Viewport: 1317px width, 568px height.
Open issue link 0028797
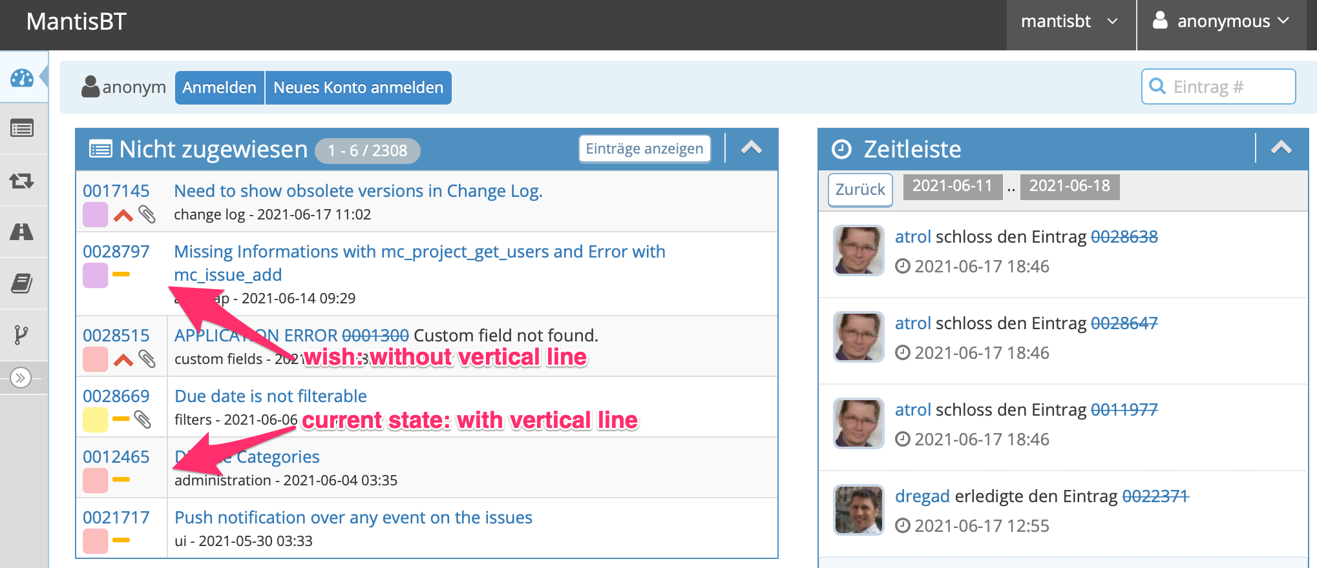116,252
